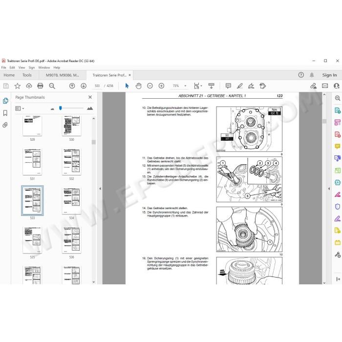Save the file via floppy icon
This screenshot has height=342, width=342.
click(x=6, y=86)
